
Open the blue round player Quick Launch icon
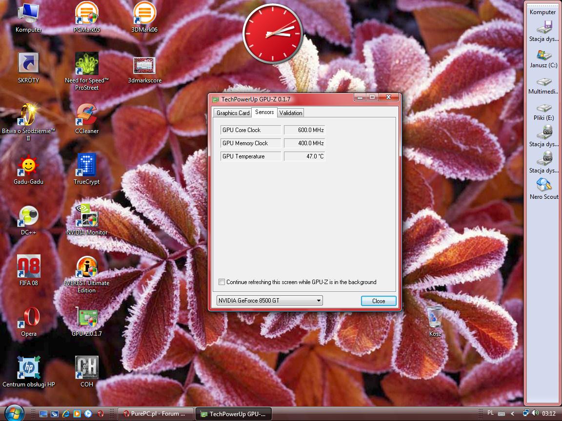click(x=88, y=414)
